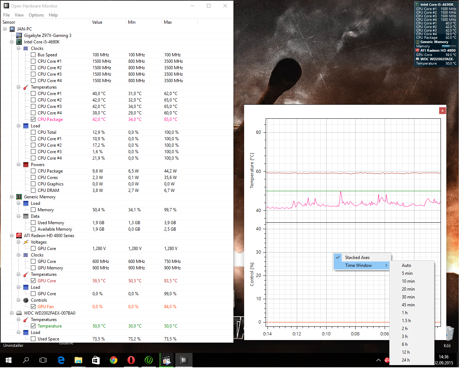Click the WDC WD2002FAEX hard drive icon
The height and width of the screenshot is (377, 461).
pyautogui.click(x=19, y=313)
